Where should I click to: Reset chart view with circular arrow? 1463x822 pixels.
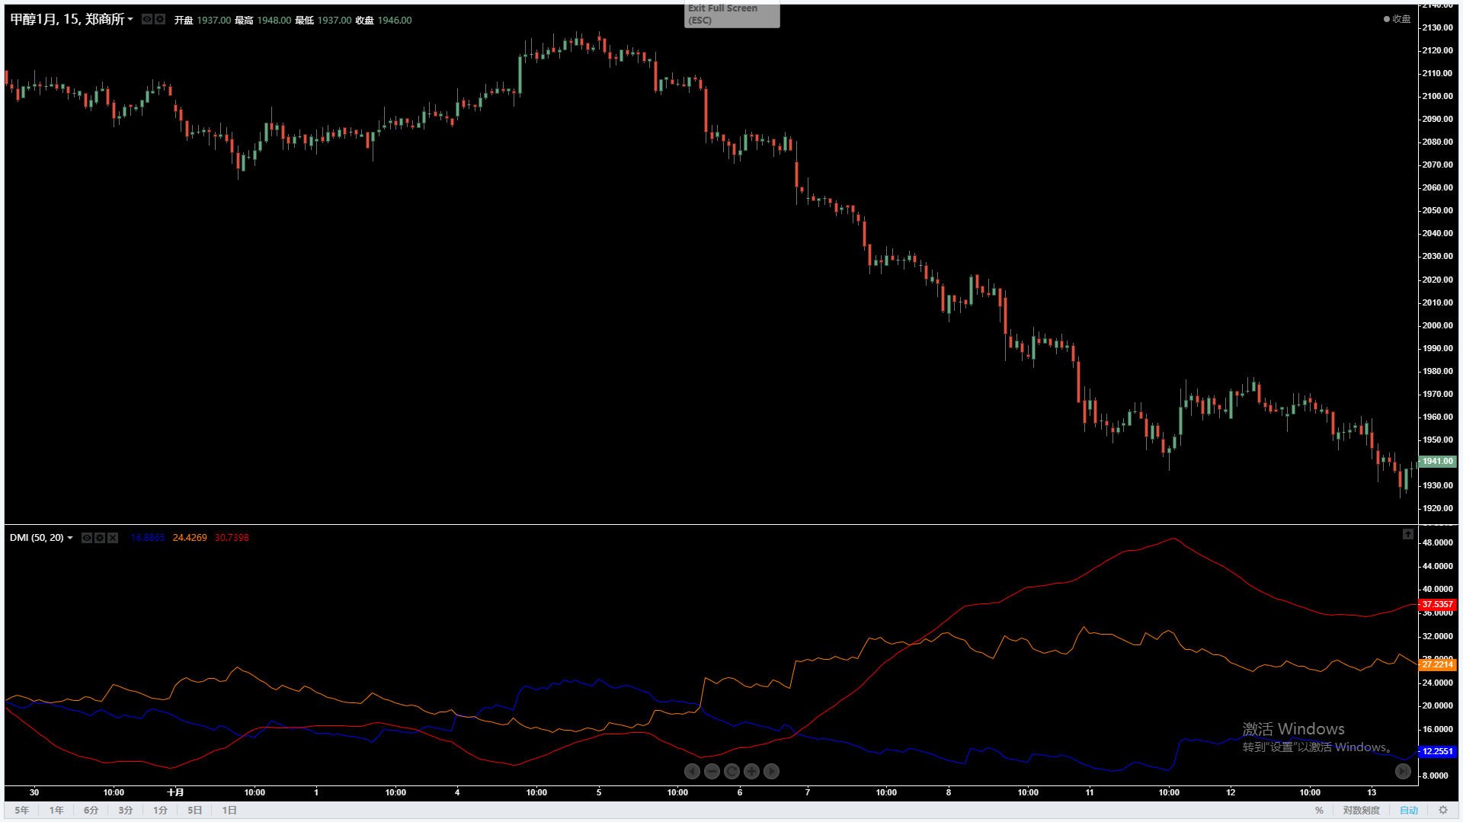click(731, 772)
